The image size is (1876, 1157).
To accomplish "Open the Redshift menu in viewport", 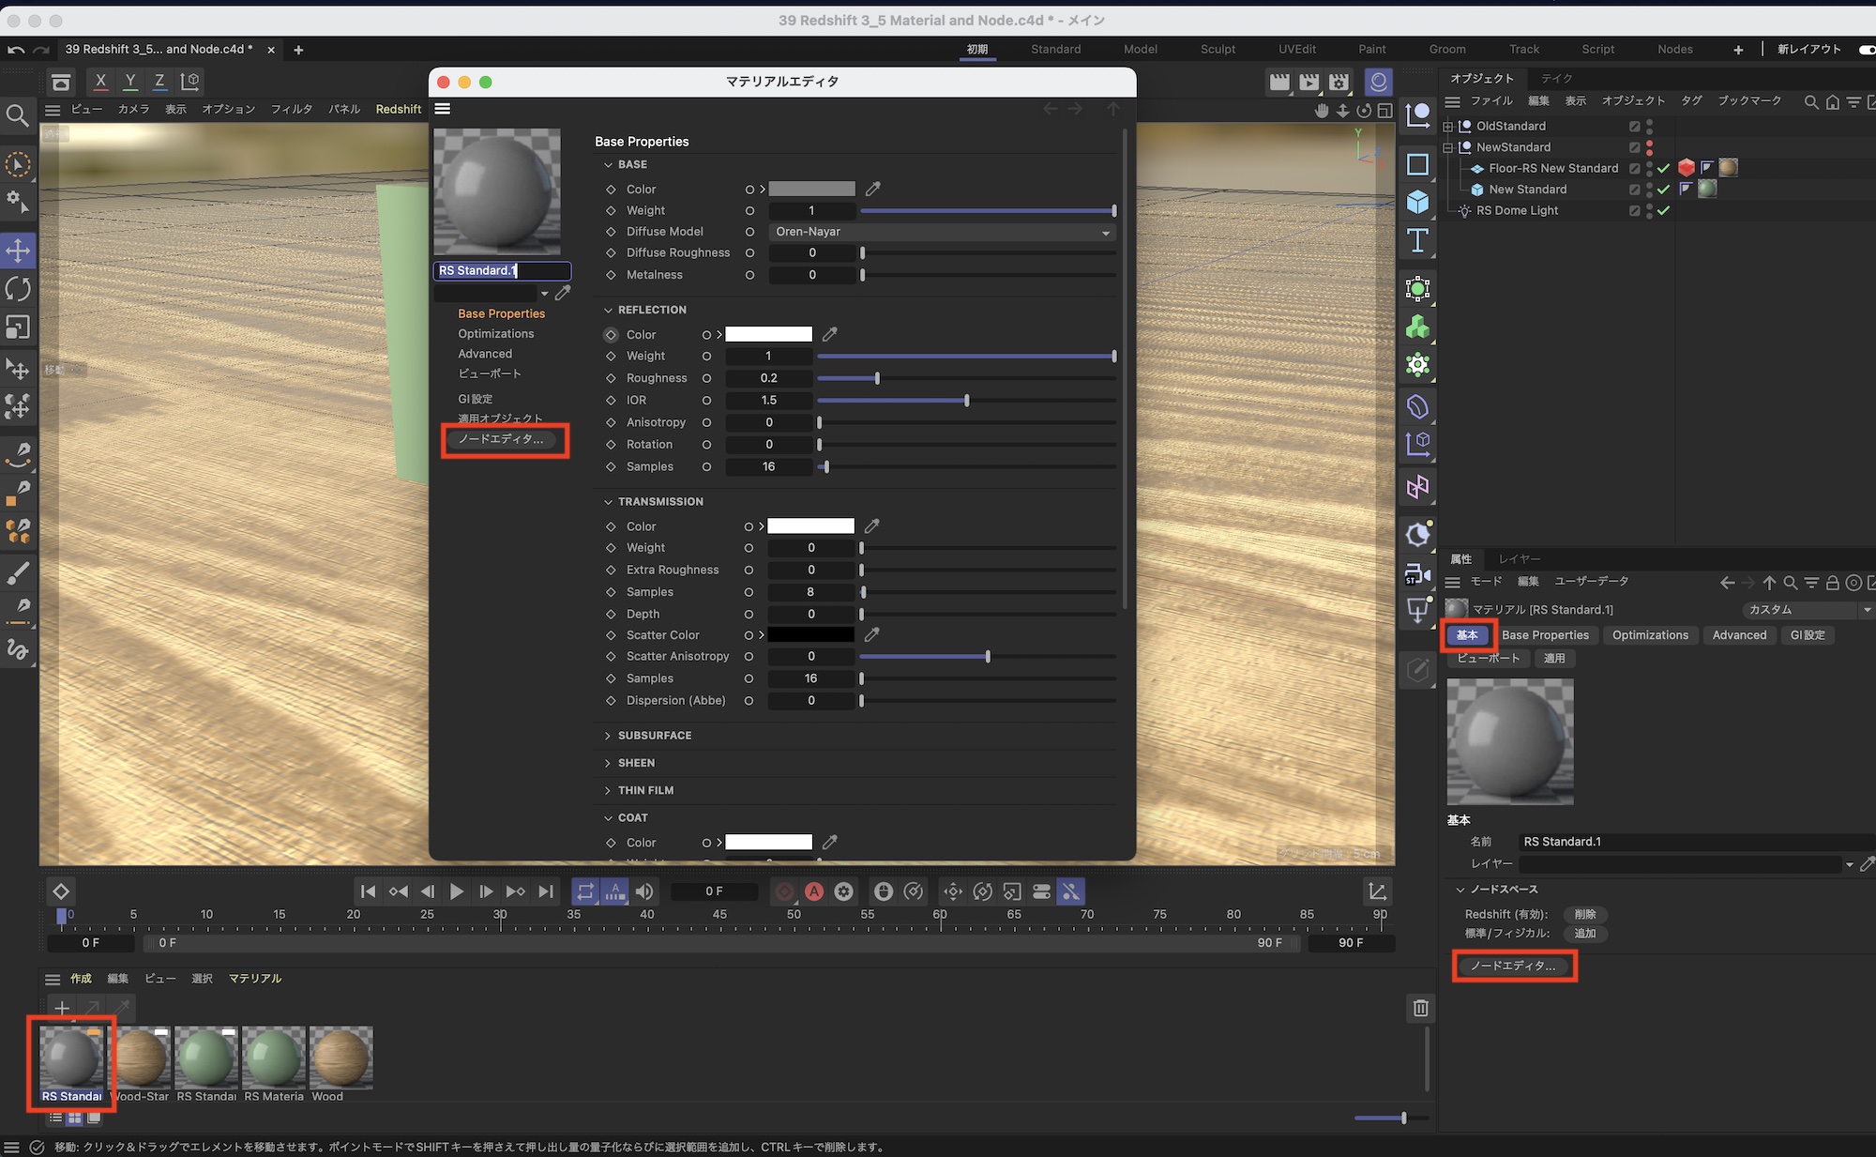I will 398,109.
